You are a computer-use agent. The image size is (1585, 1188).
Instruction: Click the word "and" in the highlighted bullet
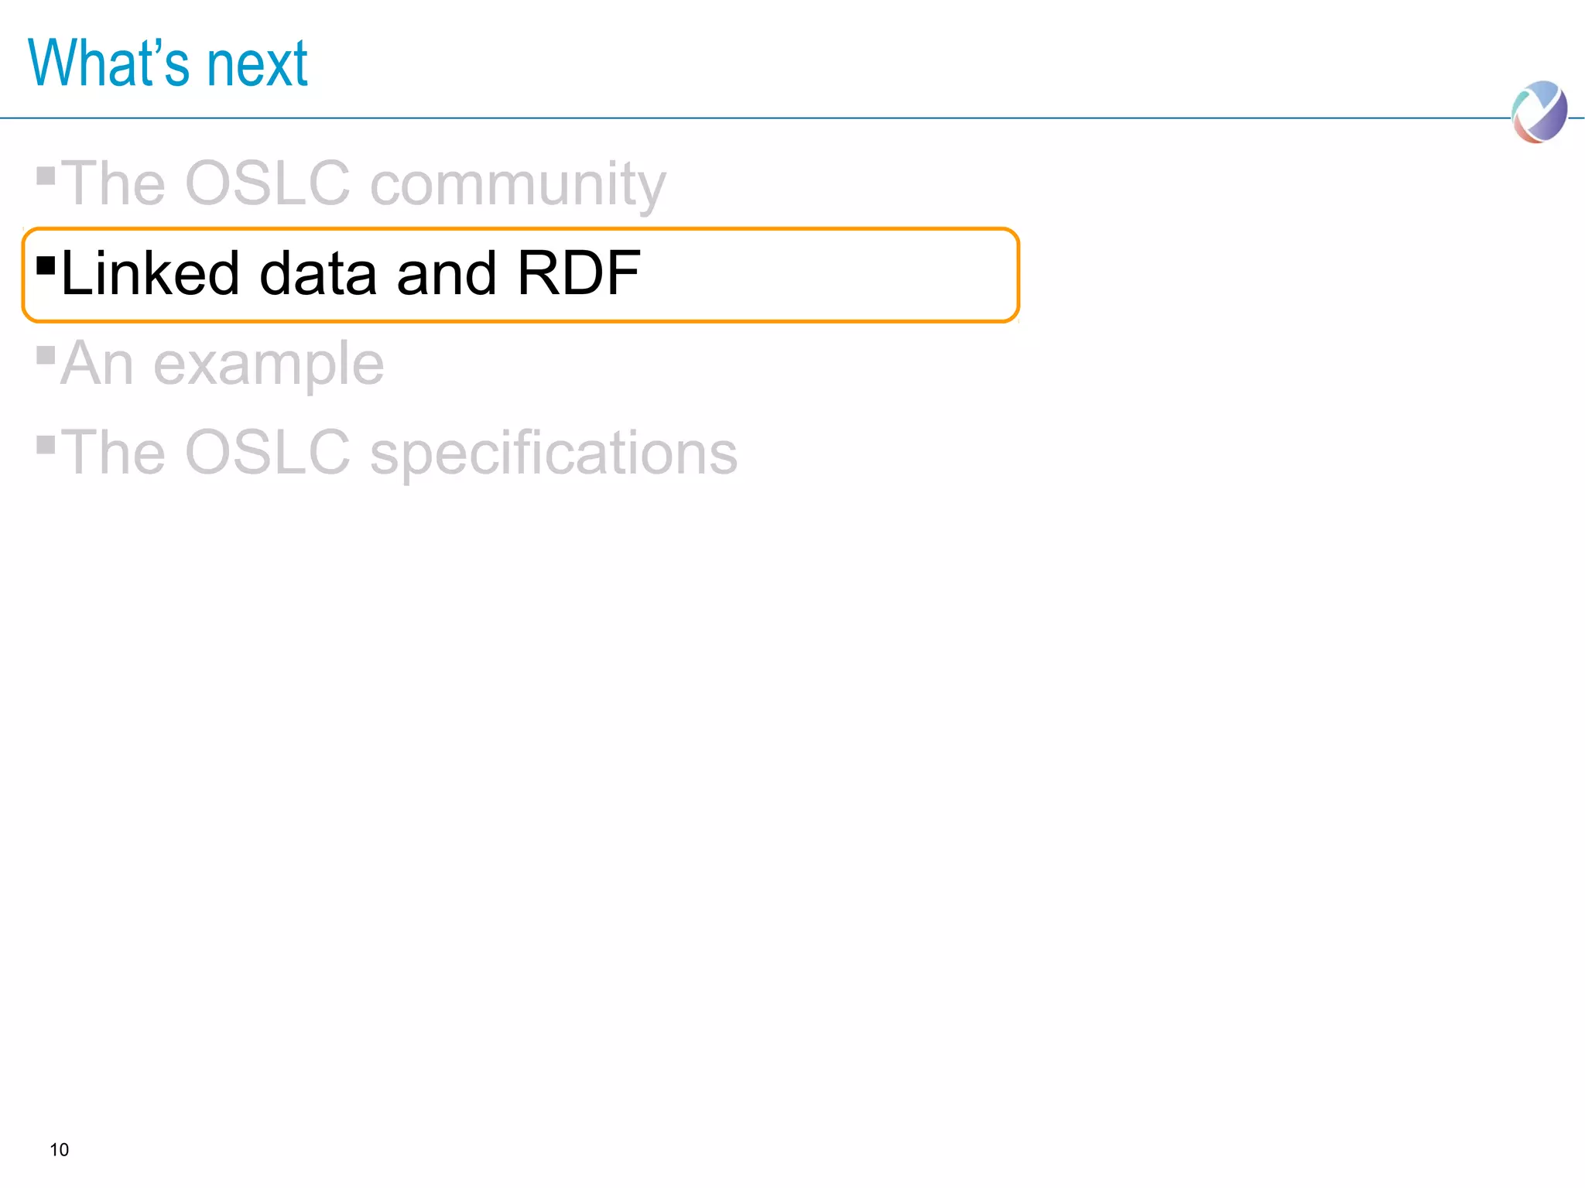[x=446, y=273]
